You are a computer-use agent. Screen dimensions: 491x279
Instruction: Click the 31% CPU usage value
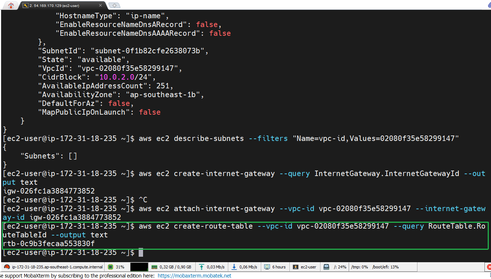[x=120, y=267]
